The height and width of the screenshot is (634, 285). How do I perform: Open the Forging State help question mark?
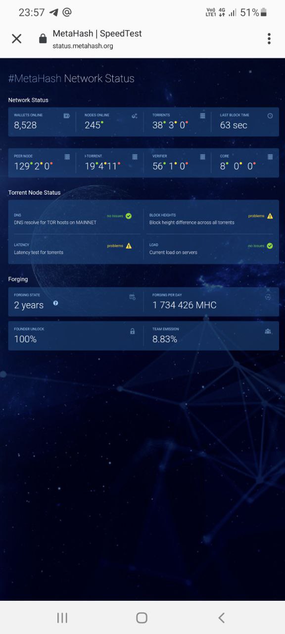pos(55,303)
